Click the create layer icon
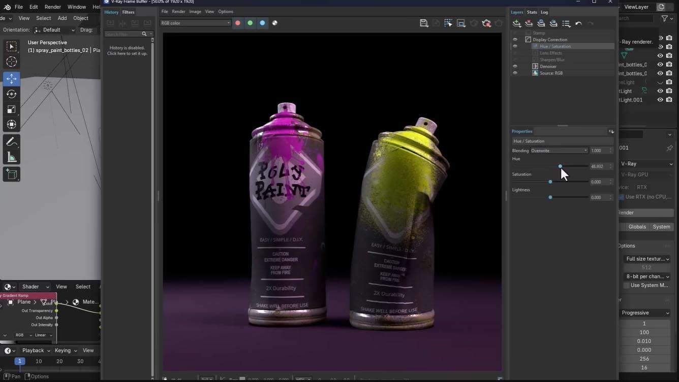Viewport: 679px width, 382px height. click(x=517, y=23)
